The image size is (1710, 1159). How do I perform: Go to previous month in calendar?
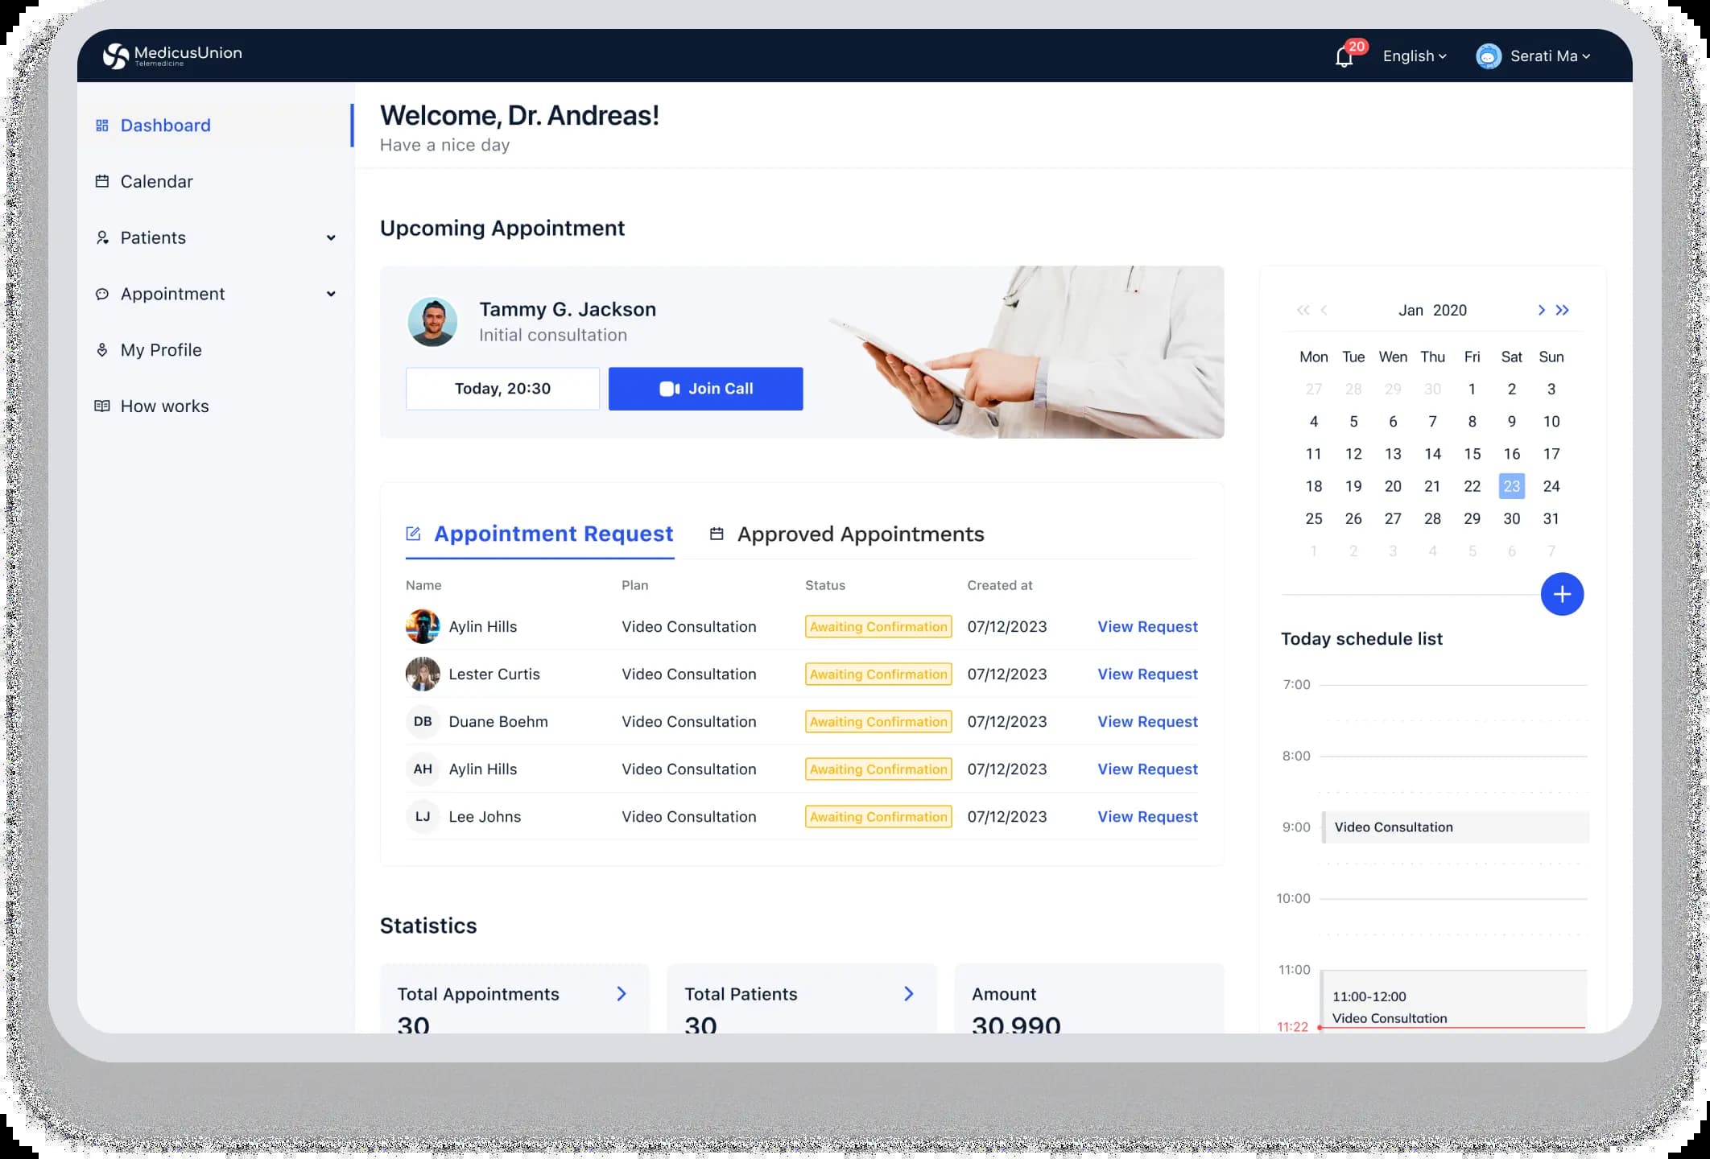coord(1324,311)
